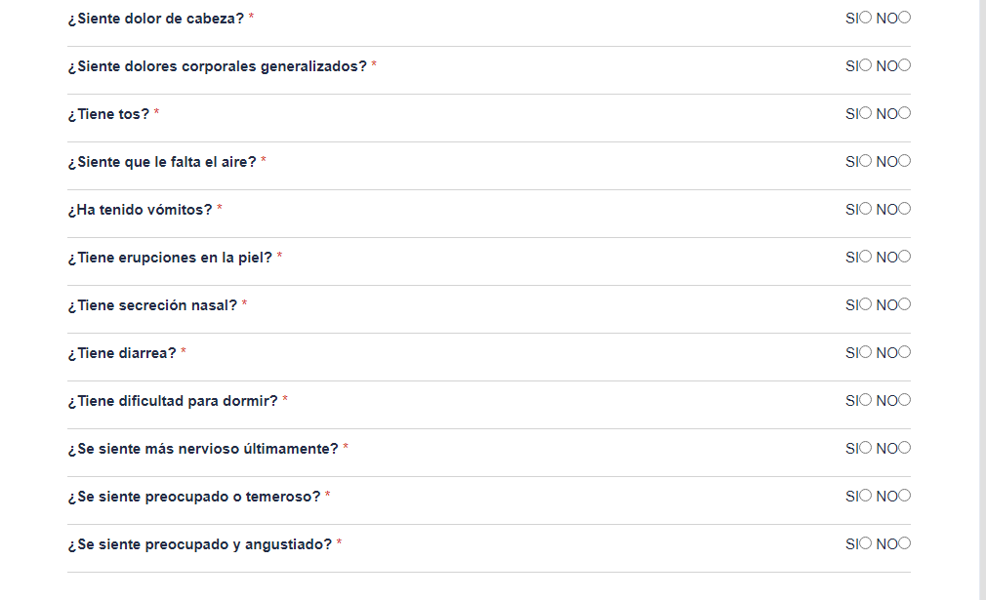986x600 pixels.
Task: Select NO for dolor de cabeza
Action: click(905, 18)
